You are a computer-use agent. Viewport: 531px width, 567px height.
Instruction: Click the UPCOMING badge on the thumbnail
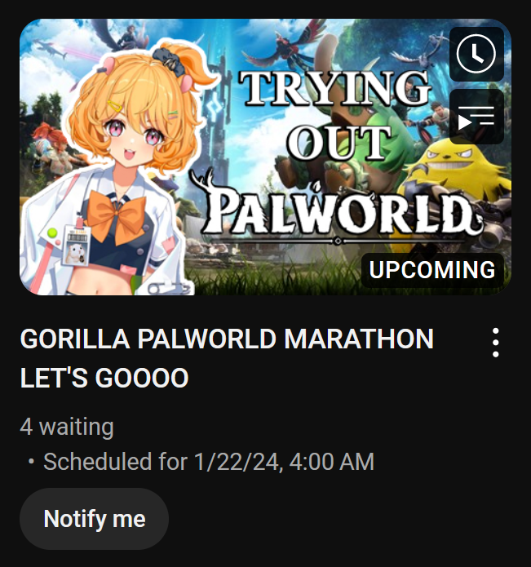[432, 270]
